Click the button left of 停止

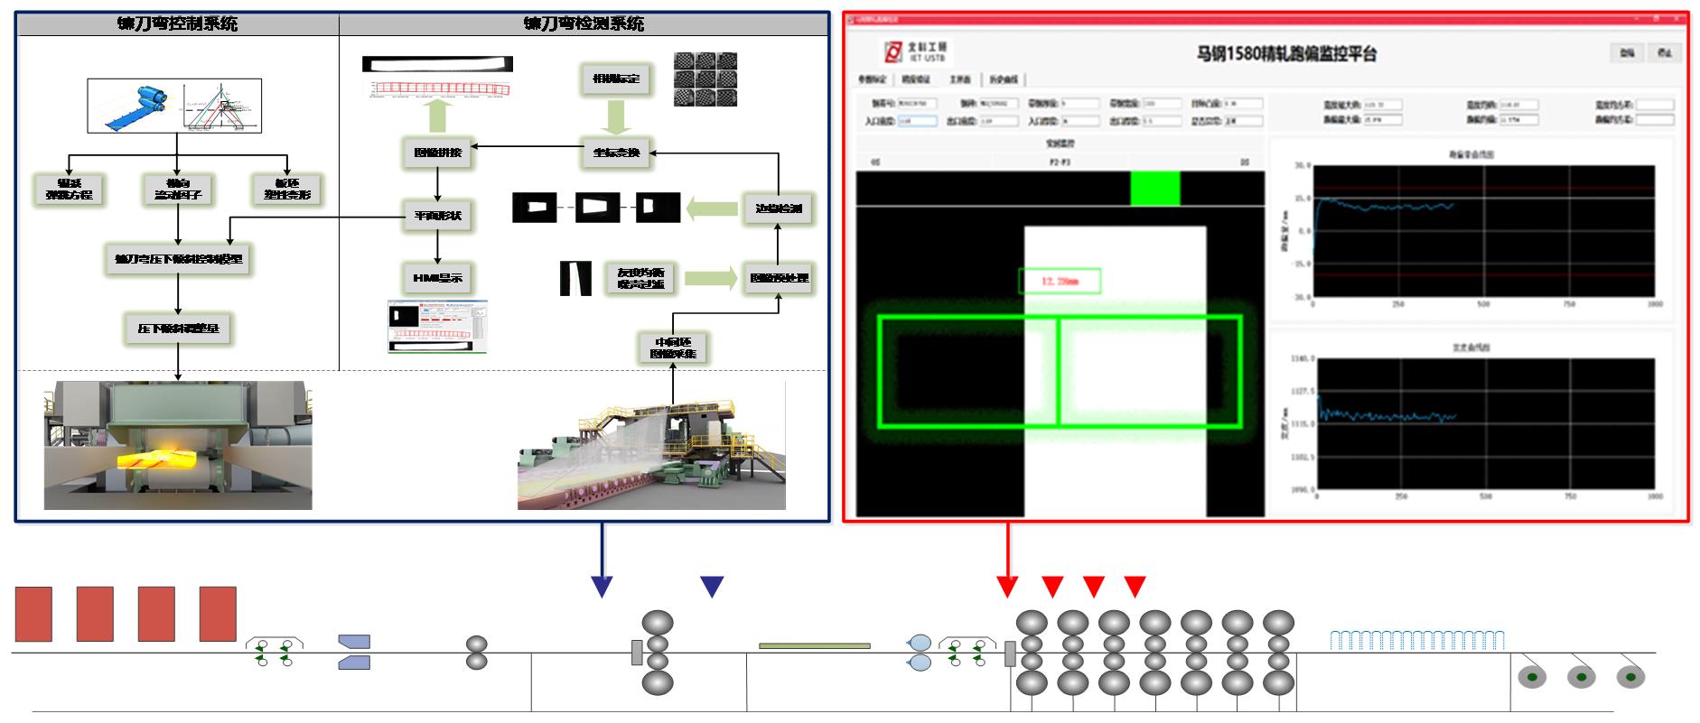(1627, 53)
